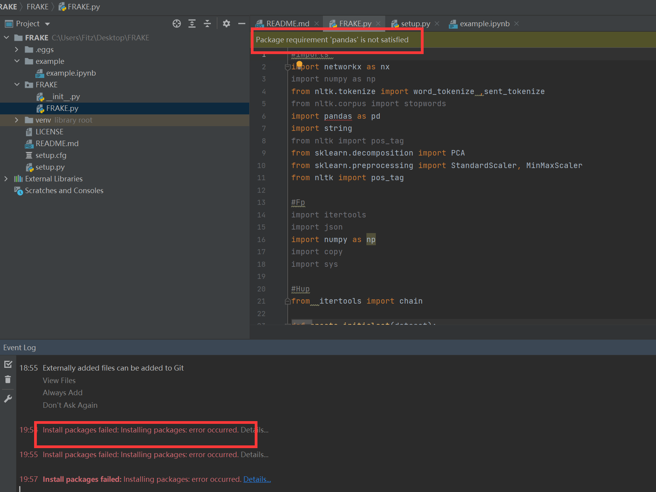This screenshot has height=492, width=656.
Task: Expand the .eggs folder
Action: click(16, 49)
